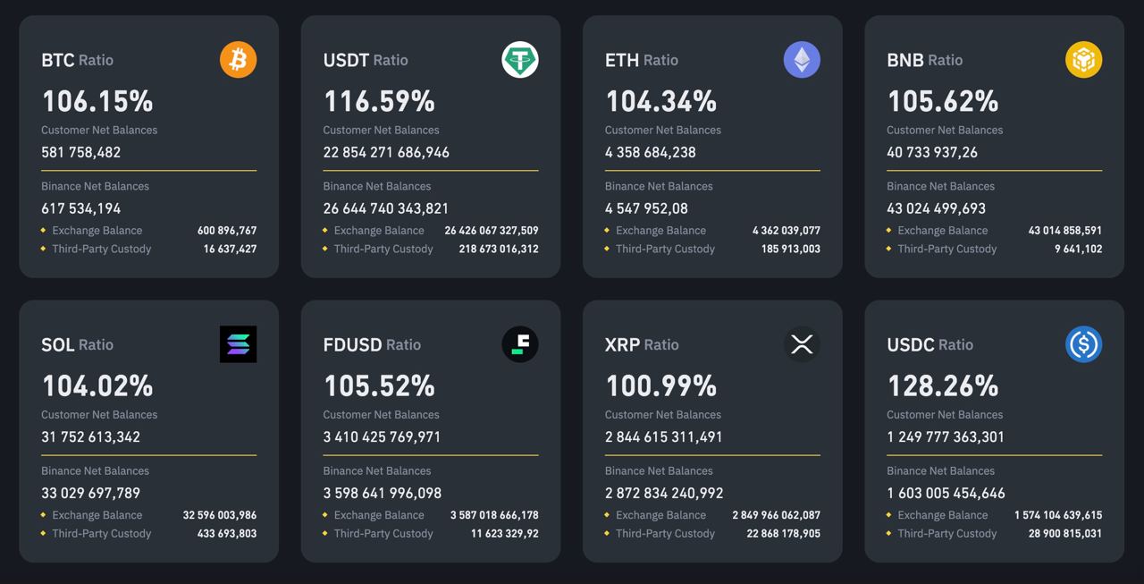Click the Ethereum logo icon
The image size is (1144, 584).
tap(802, 60)
